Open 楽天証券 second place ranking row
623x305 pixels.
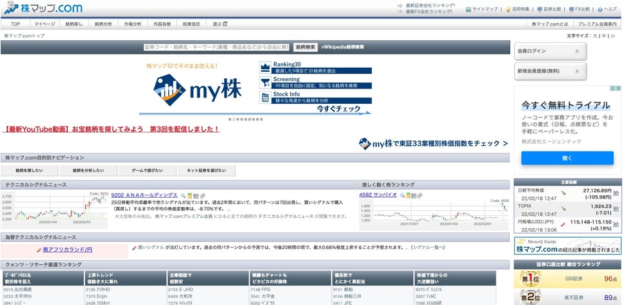point(568,297)
